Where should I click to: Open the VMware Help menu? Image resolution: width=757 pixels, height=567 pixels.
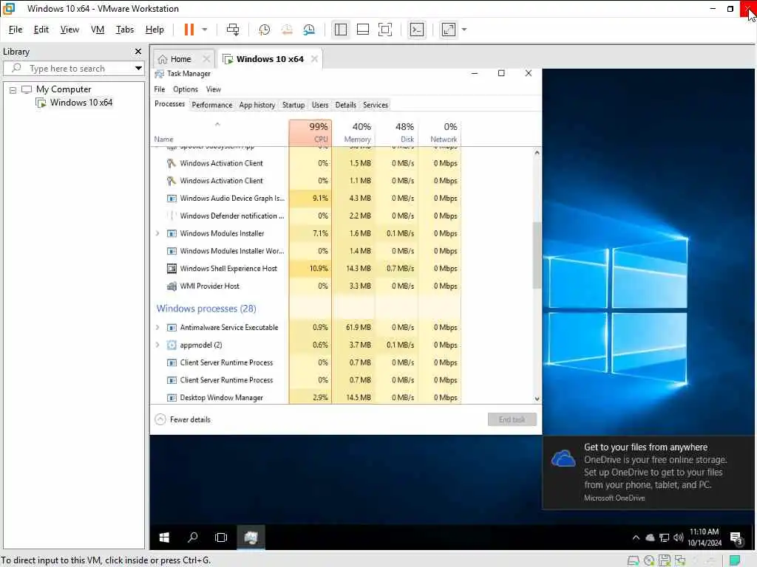click(155, 30)
